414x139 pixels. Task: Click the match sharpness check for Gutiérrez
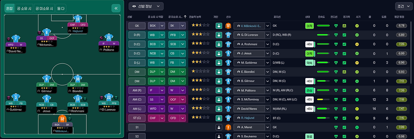coord(344,63)
